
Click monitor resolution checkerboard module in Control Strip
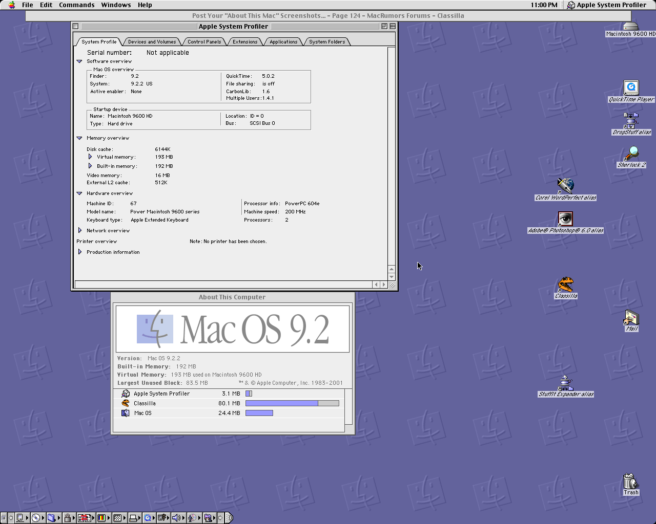tap(119, 518)
